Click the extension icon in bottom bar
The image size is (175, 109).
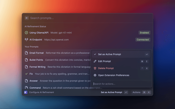(x=26, y=92)
